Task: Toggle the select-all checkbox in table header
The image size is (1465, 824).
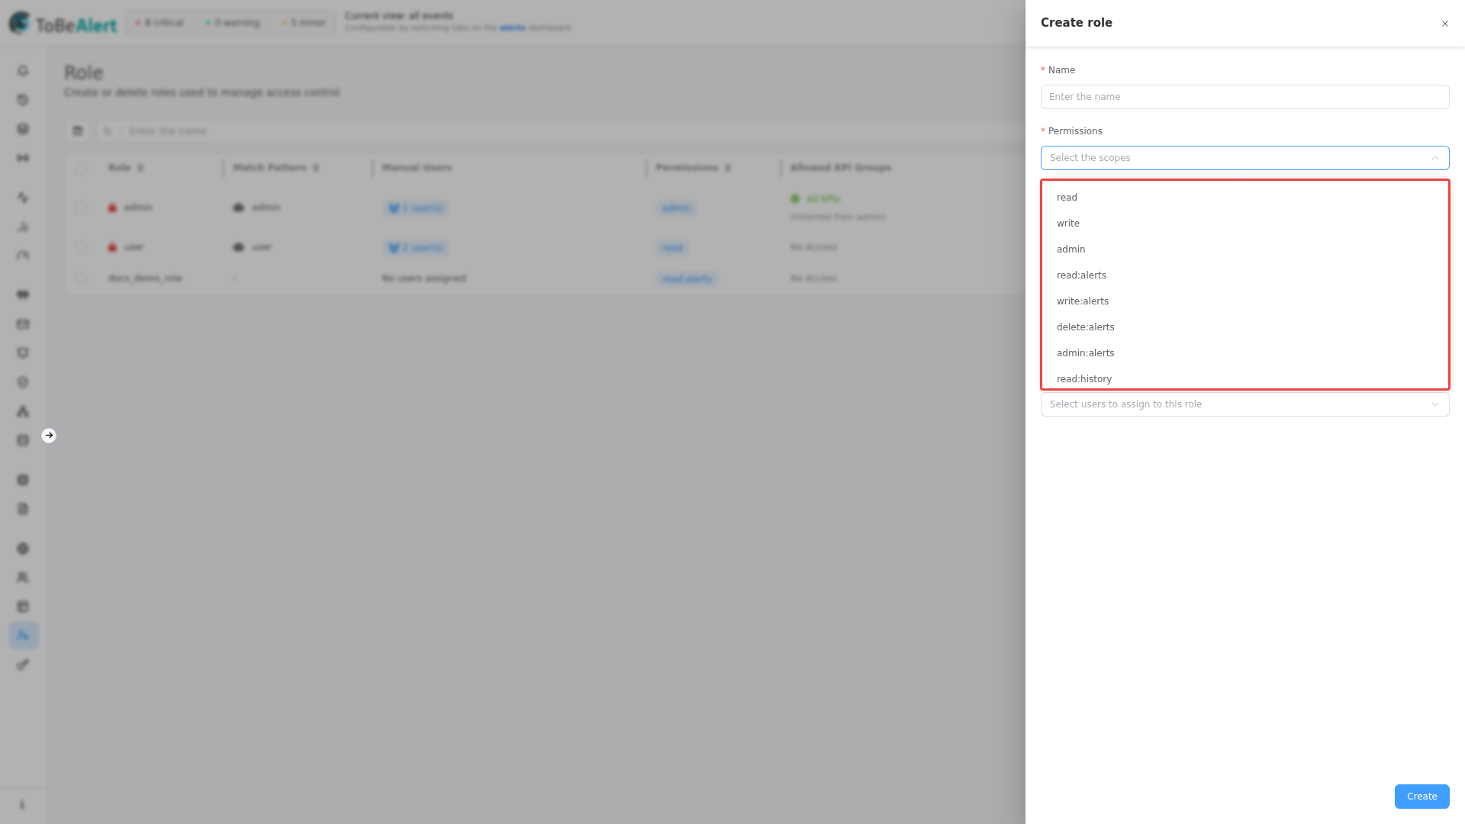Action: click(81, 169)
